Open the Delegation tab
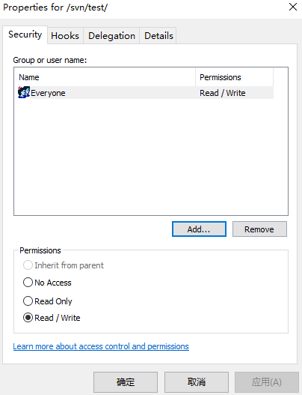The image size is (302, 395). click(111, 36)
